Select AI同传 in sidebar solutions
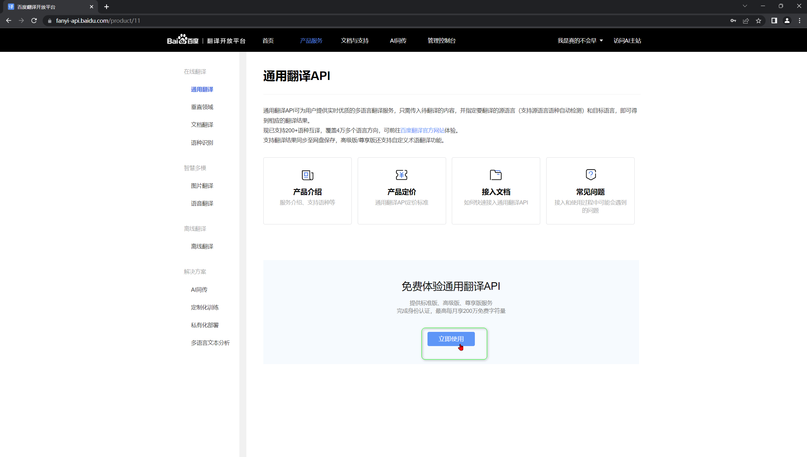The image size is (807, 457). [x=199, y=289]
